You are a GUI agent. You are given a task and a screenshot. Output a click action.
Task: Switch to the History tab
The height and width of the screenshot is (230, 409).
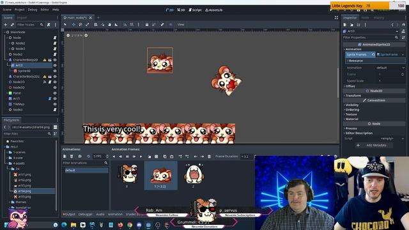click(379, 18)
